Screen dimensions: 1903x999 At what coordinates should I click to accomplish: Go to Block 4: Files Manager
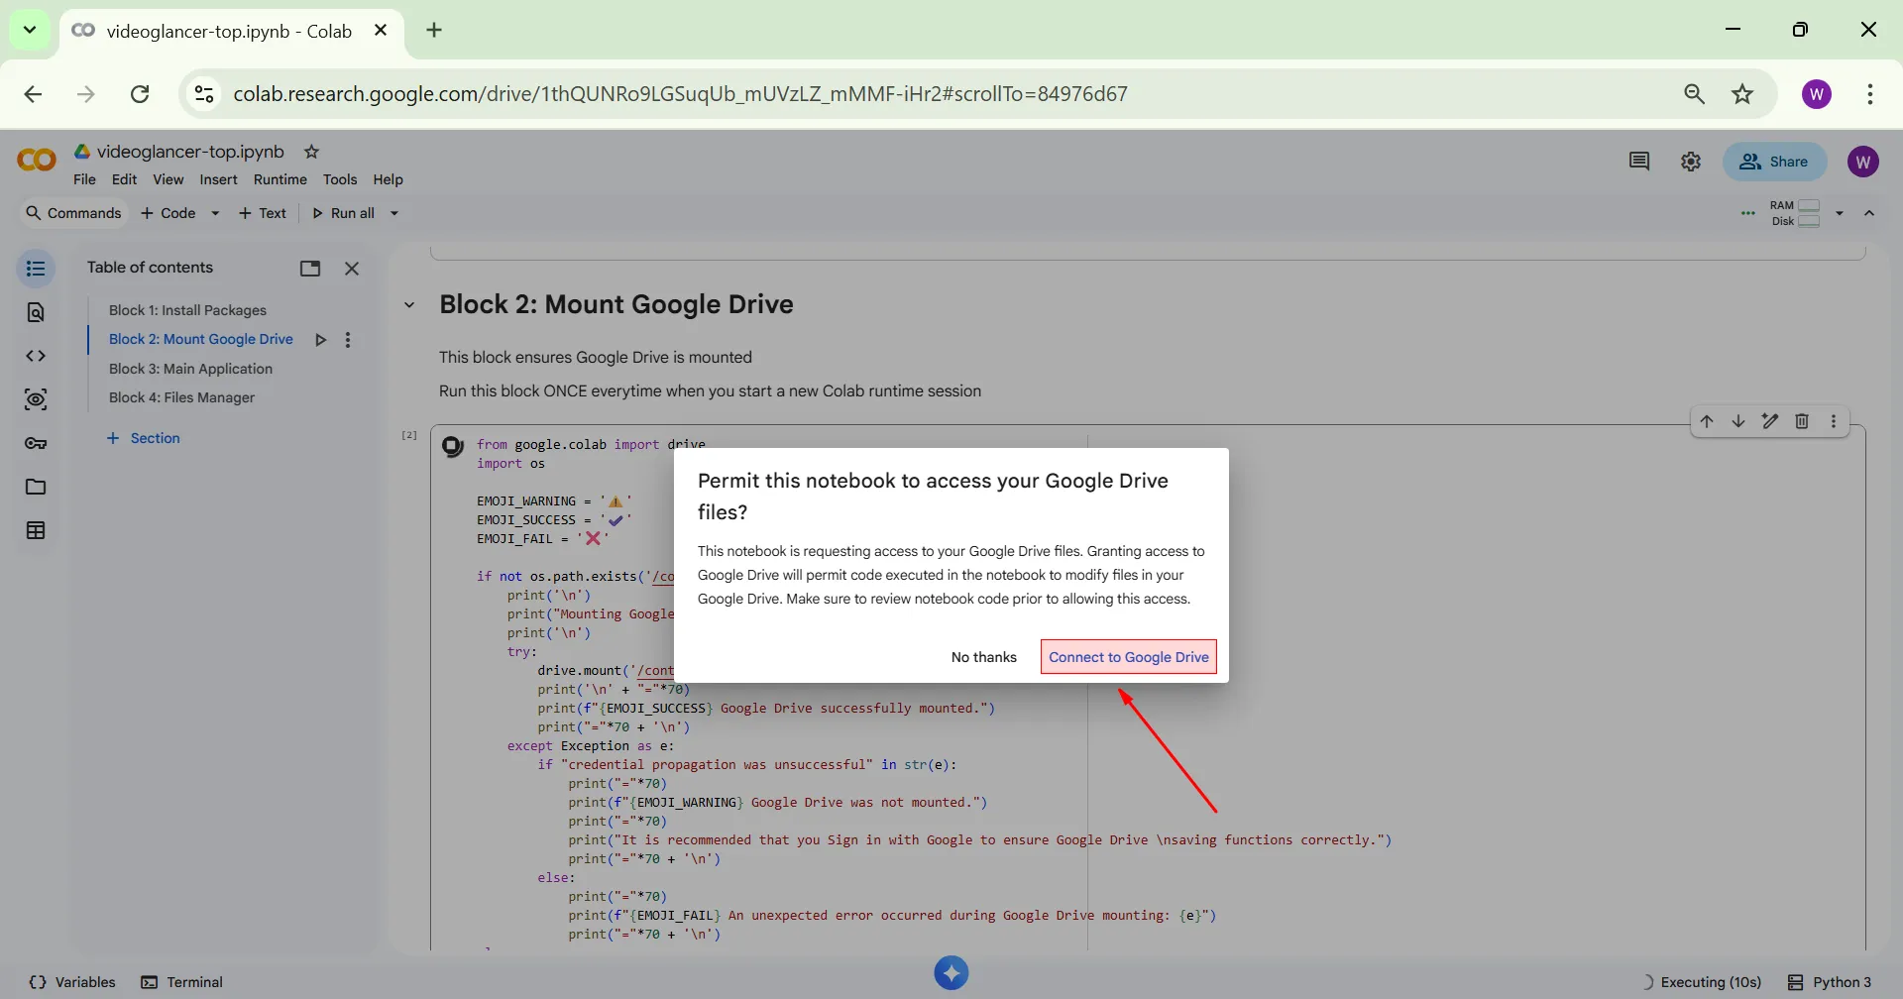(181, 397)
